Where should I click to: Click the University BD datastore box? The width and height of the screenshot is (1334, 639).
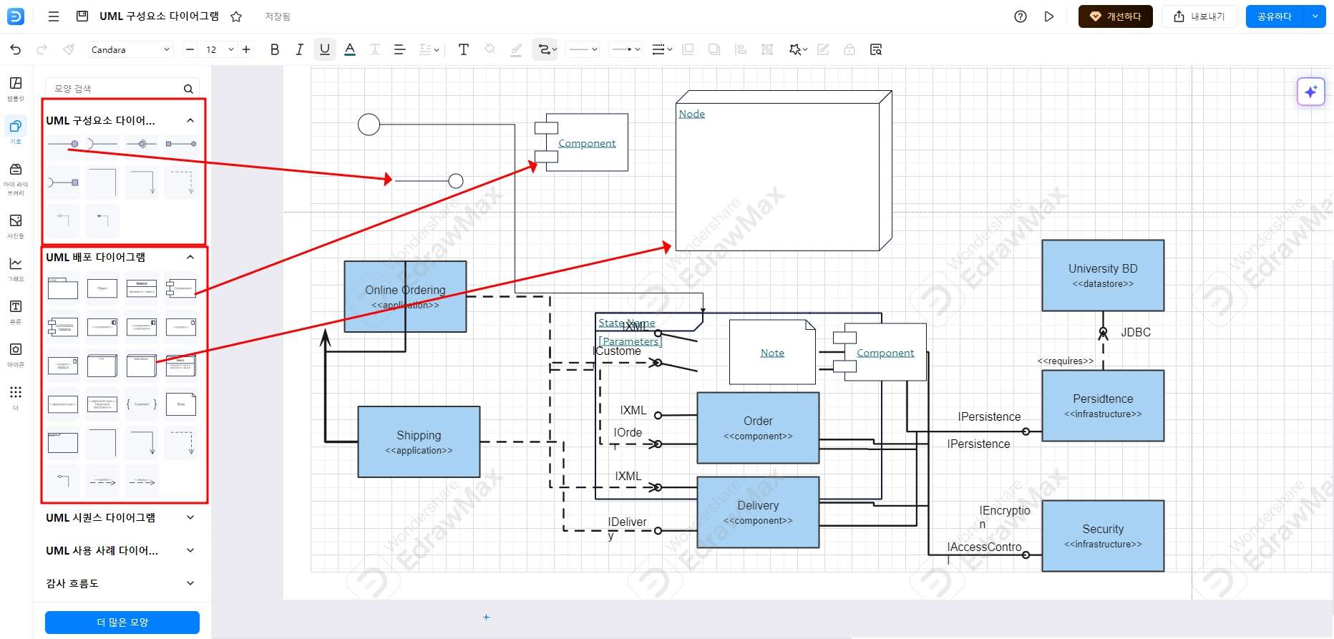point(1103,275)
